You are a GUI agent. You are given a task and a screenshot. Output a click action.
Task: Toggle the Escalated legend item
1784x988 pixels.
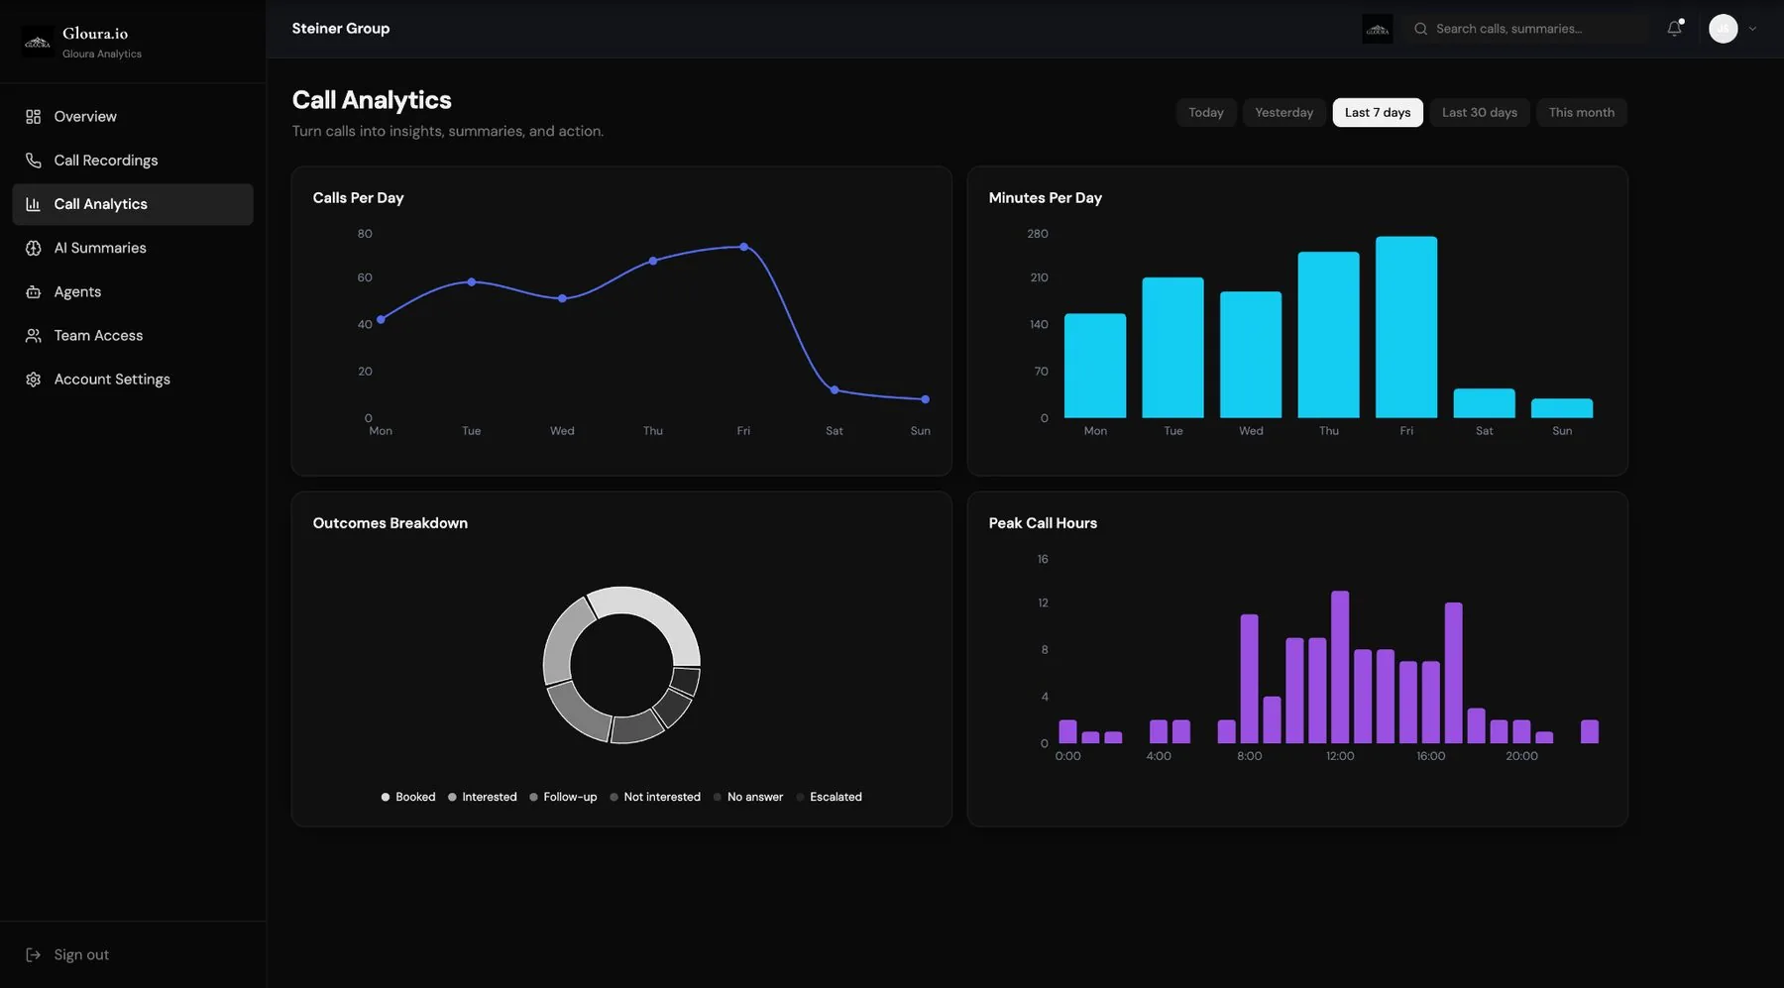pos(830,797)
